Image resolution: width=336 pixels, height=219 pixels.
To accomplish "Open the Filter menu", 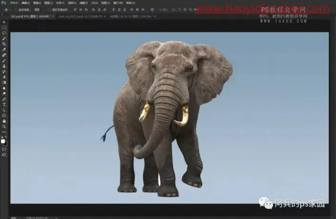I will click(83, 3).
